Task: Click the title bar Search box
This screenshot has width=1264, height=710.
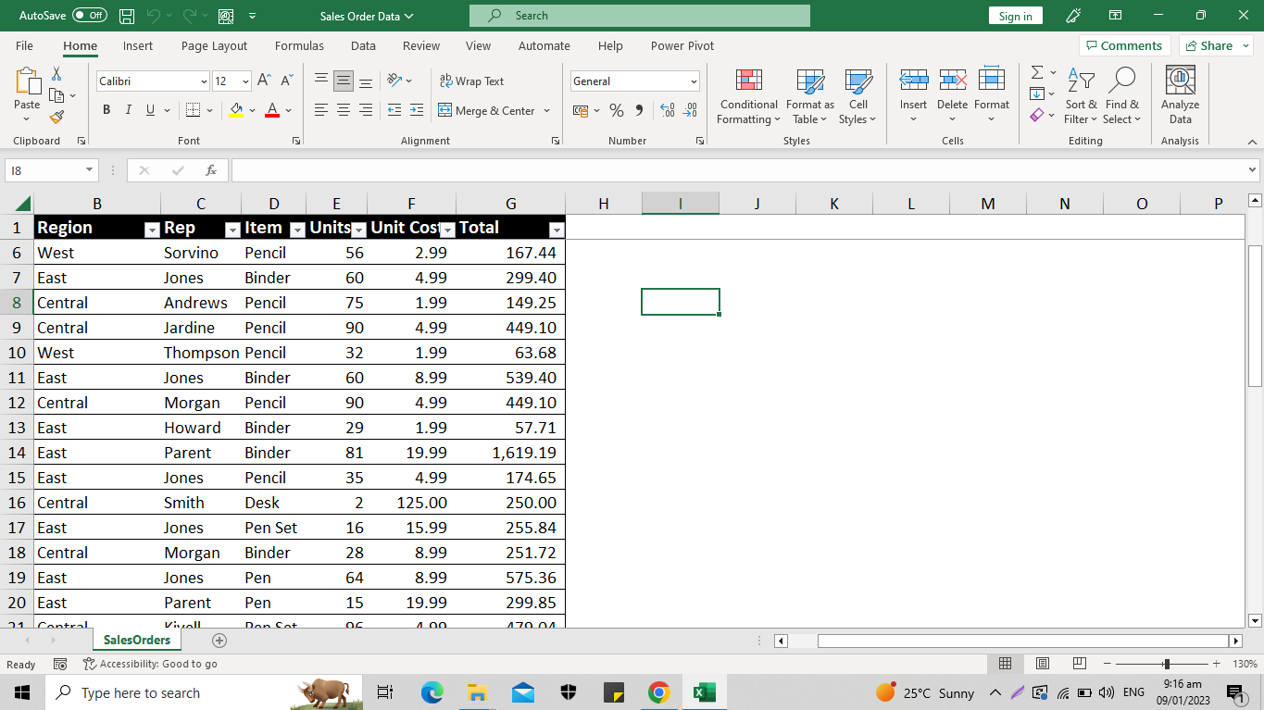Action: click(640, 16)
